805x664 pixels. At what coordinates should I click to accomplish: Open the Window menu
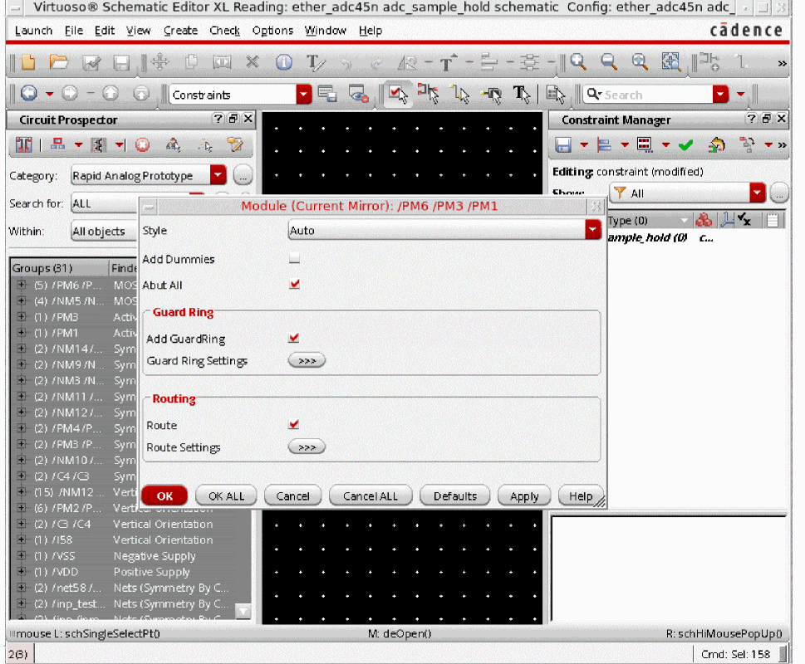point(326,31)
